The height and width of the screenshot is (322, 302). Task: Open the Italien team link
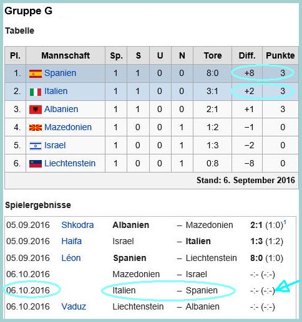coord(56,92)
